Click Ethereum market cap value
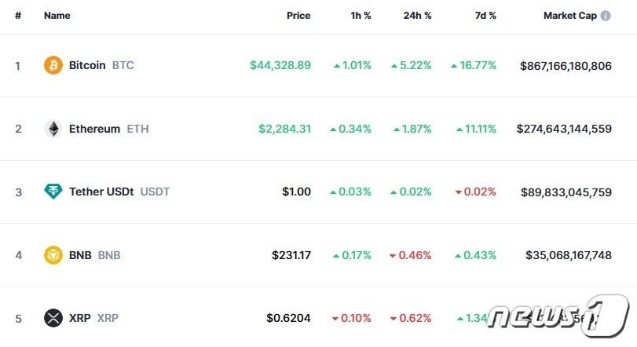The image size is (637, 347). [x=564, y=129]
